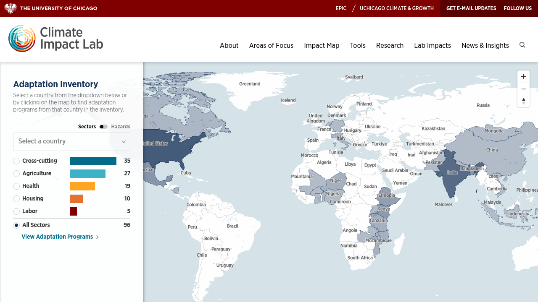Select the Cross-cutting radio button
Viewport: 538px width, 302px height.
[16, 161]
